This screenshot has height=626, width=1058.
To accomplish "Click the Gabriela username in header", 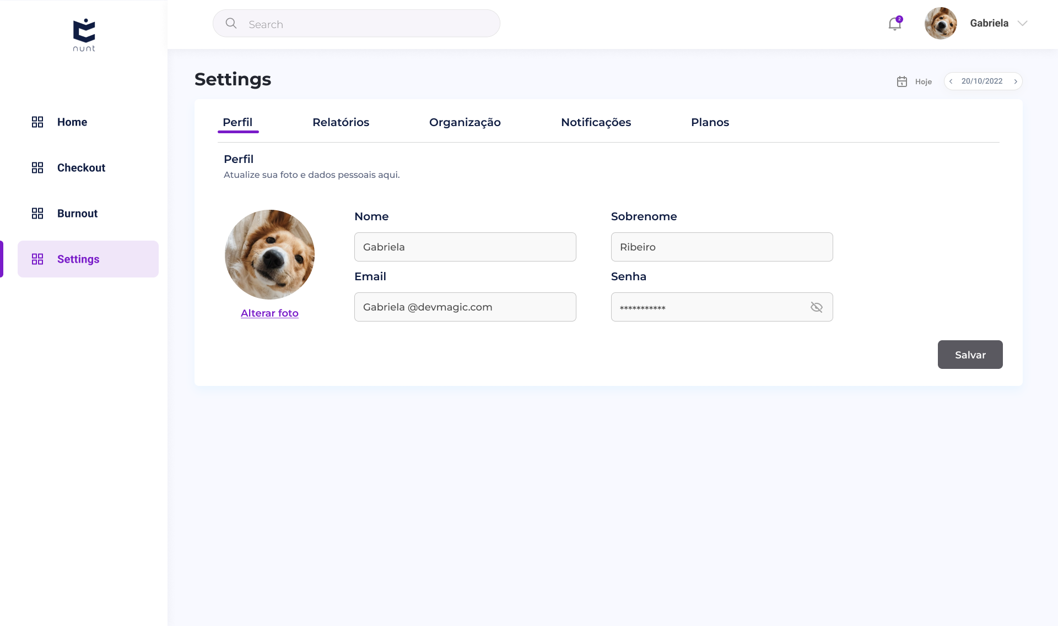I will pyautogui.click(x=989, y=23).
